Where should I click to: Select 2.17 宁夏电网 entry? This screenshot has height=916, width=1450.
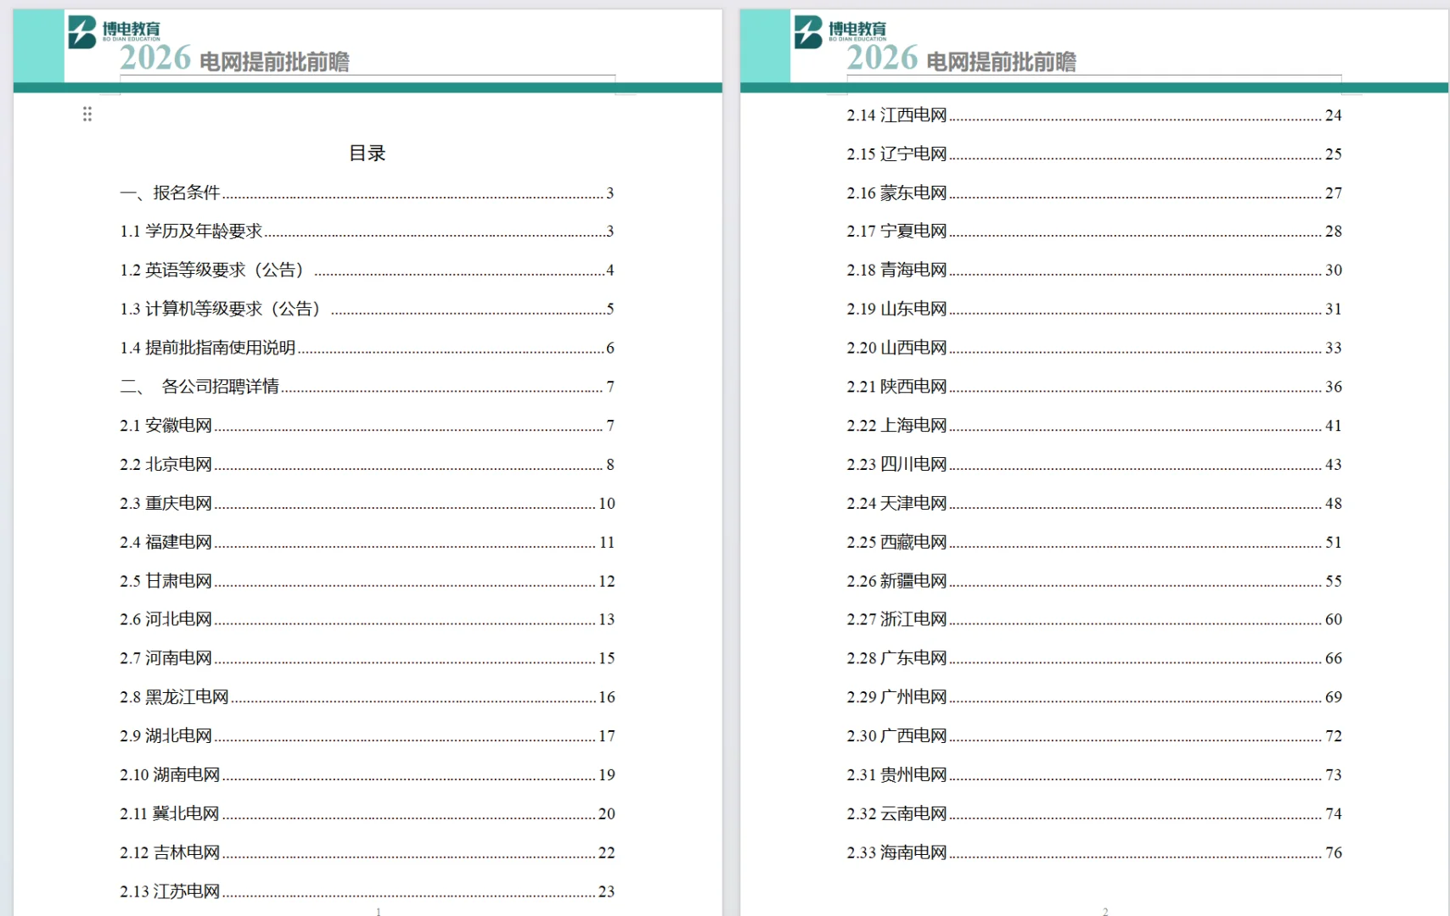click(x=1094, y=231)
